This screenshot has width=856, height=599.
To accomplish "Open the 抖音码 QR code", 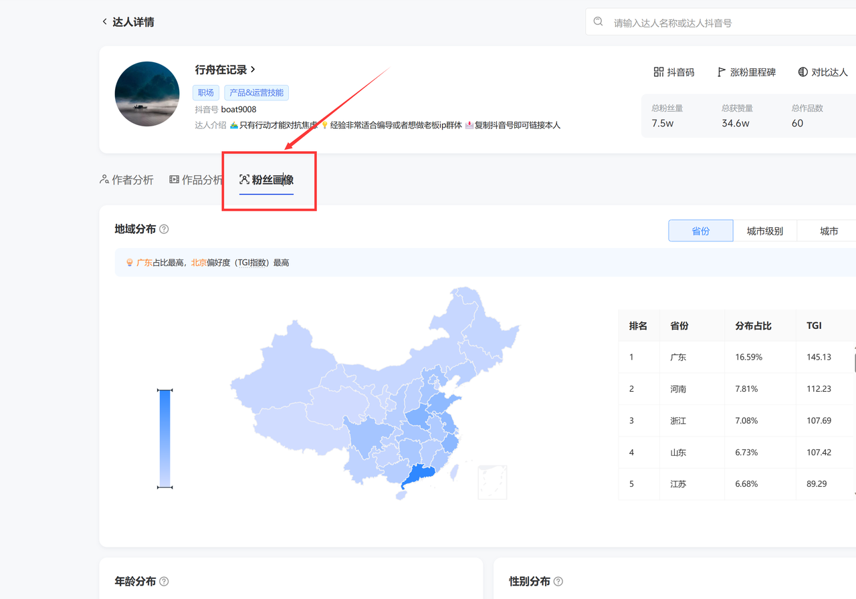I will [x=673, y=72].
